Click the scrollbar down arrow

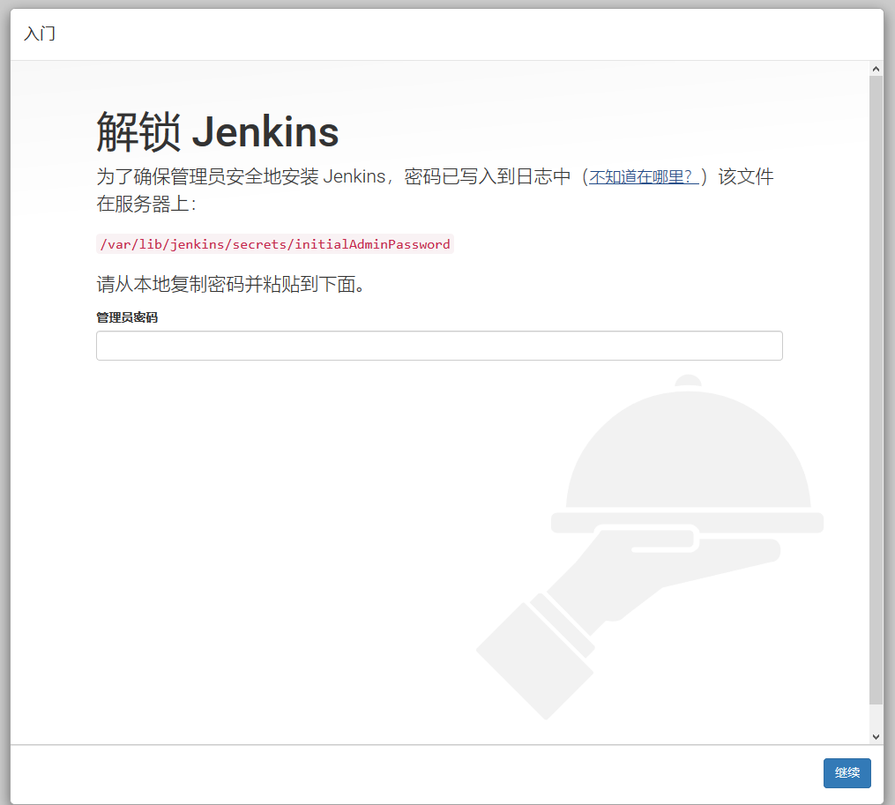click(x=876, y=736)
